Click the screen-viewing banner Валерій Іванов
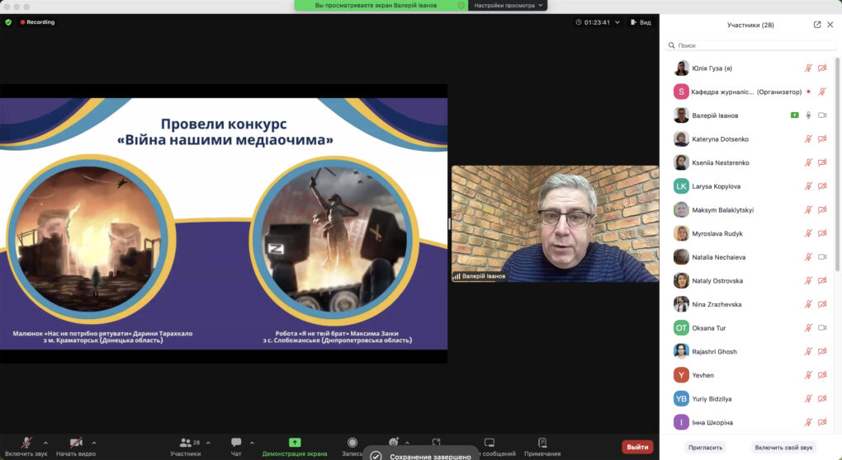842x460 pixels. (381, 6)
